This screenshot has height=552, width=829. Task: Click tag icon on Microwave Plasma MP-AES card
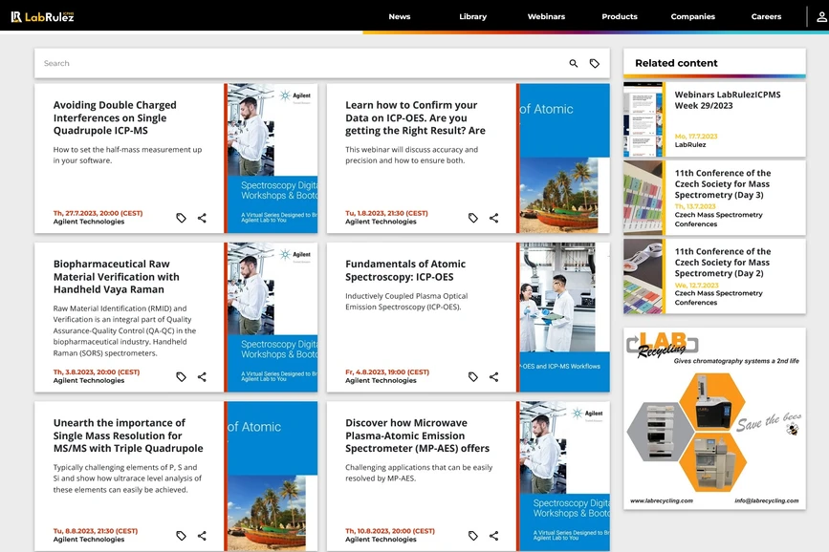tap(472, 536)
